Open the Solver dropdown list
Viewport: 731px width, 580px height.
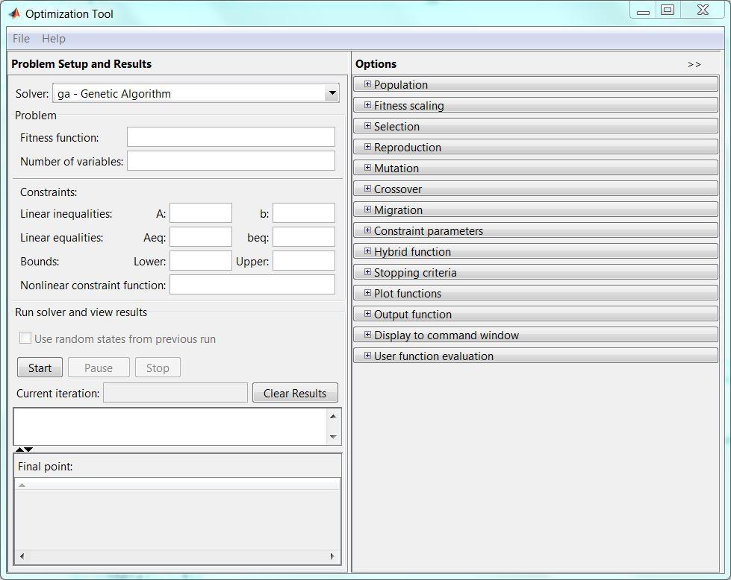tap(332, 93)
